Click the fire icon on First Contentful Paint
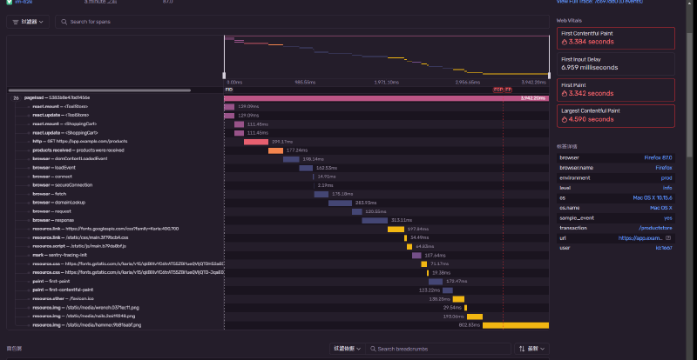 click(565, 41)
